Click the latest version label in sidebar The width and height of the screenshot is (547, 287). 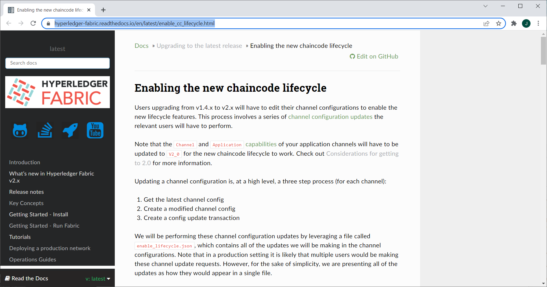coord(57,49)
